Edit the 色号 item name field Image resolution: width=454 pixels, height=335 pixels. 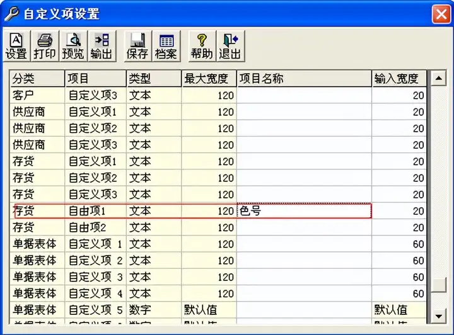tap(304, 211)
